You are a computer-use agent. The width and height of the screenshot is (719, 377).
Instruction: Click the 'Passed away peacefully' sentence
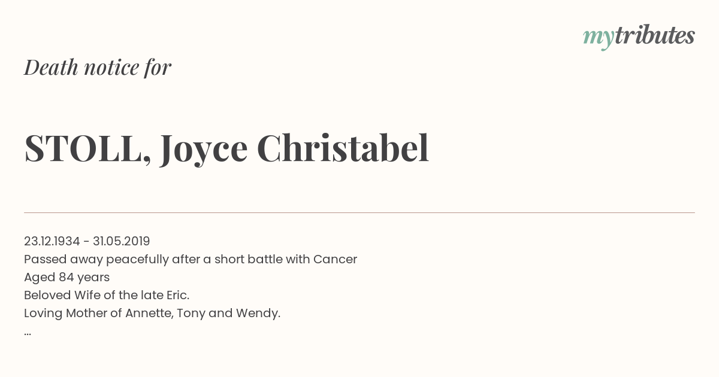tap(191, 260)
